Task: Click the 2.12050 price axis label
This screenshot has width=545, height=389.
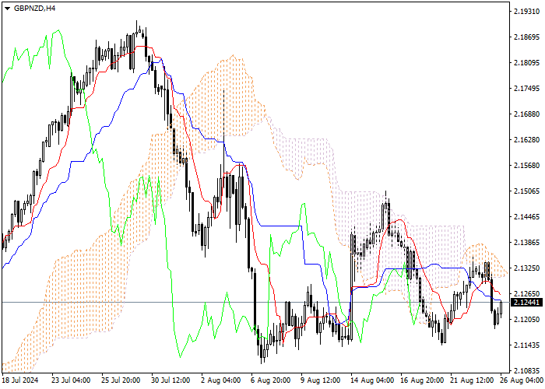Action: click(x=526, y=320)
